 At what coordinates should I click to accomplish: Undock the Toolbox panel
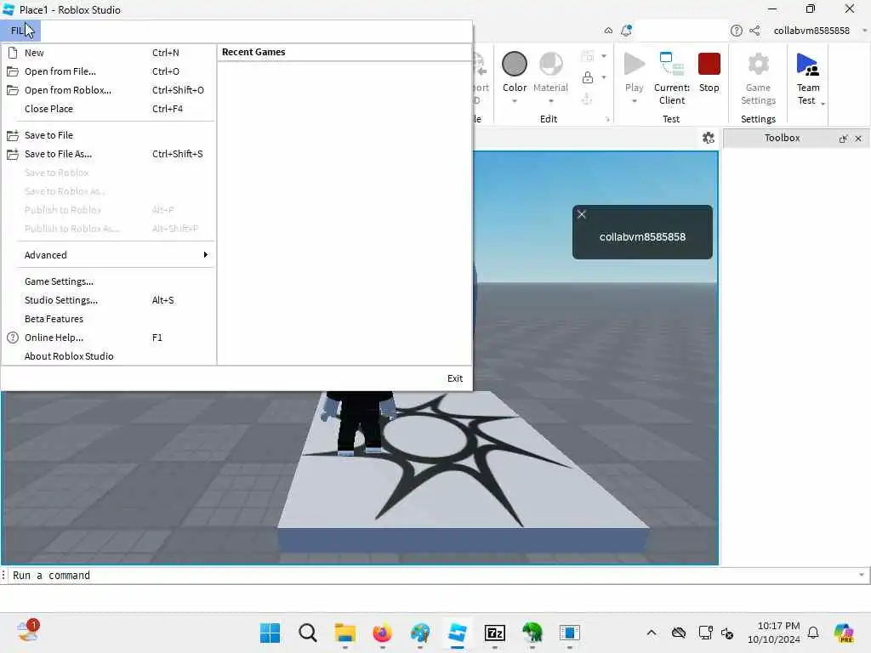[843, 139]
